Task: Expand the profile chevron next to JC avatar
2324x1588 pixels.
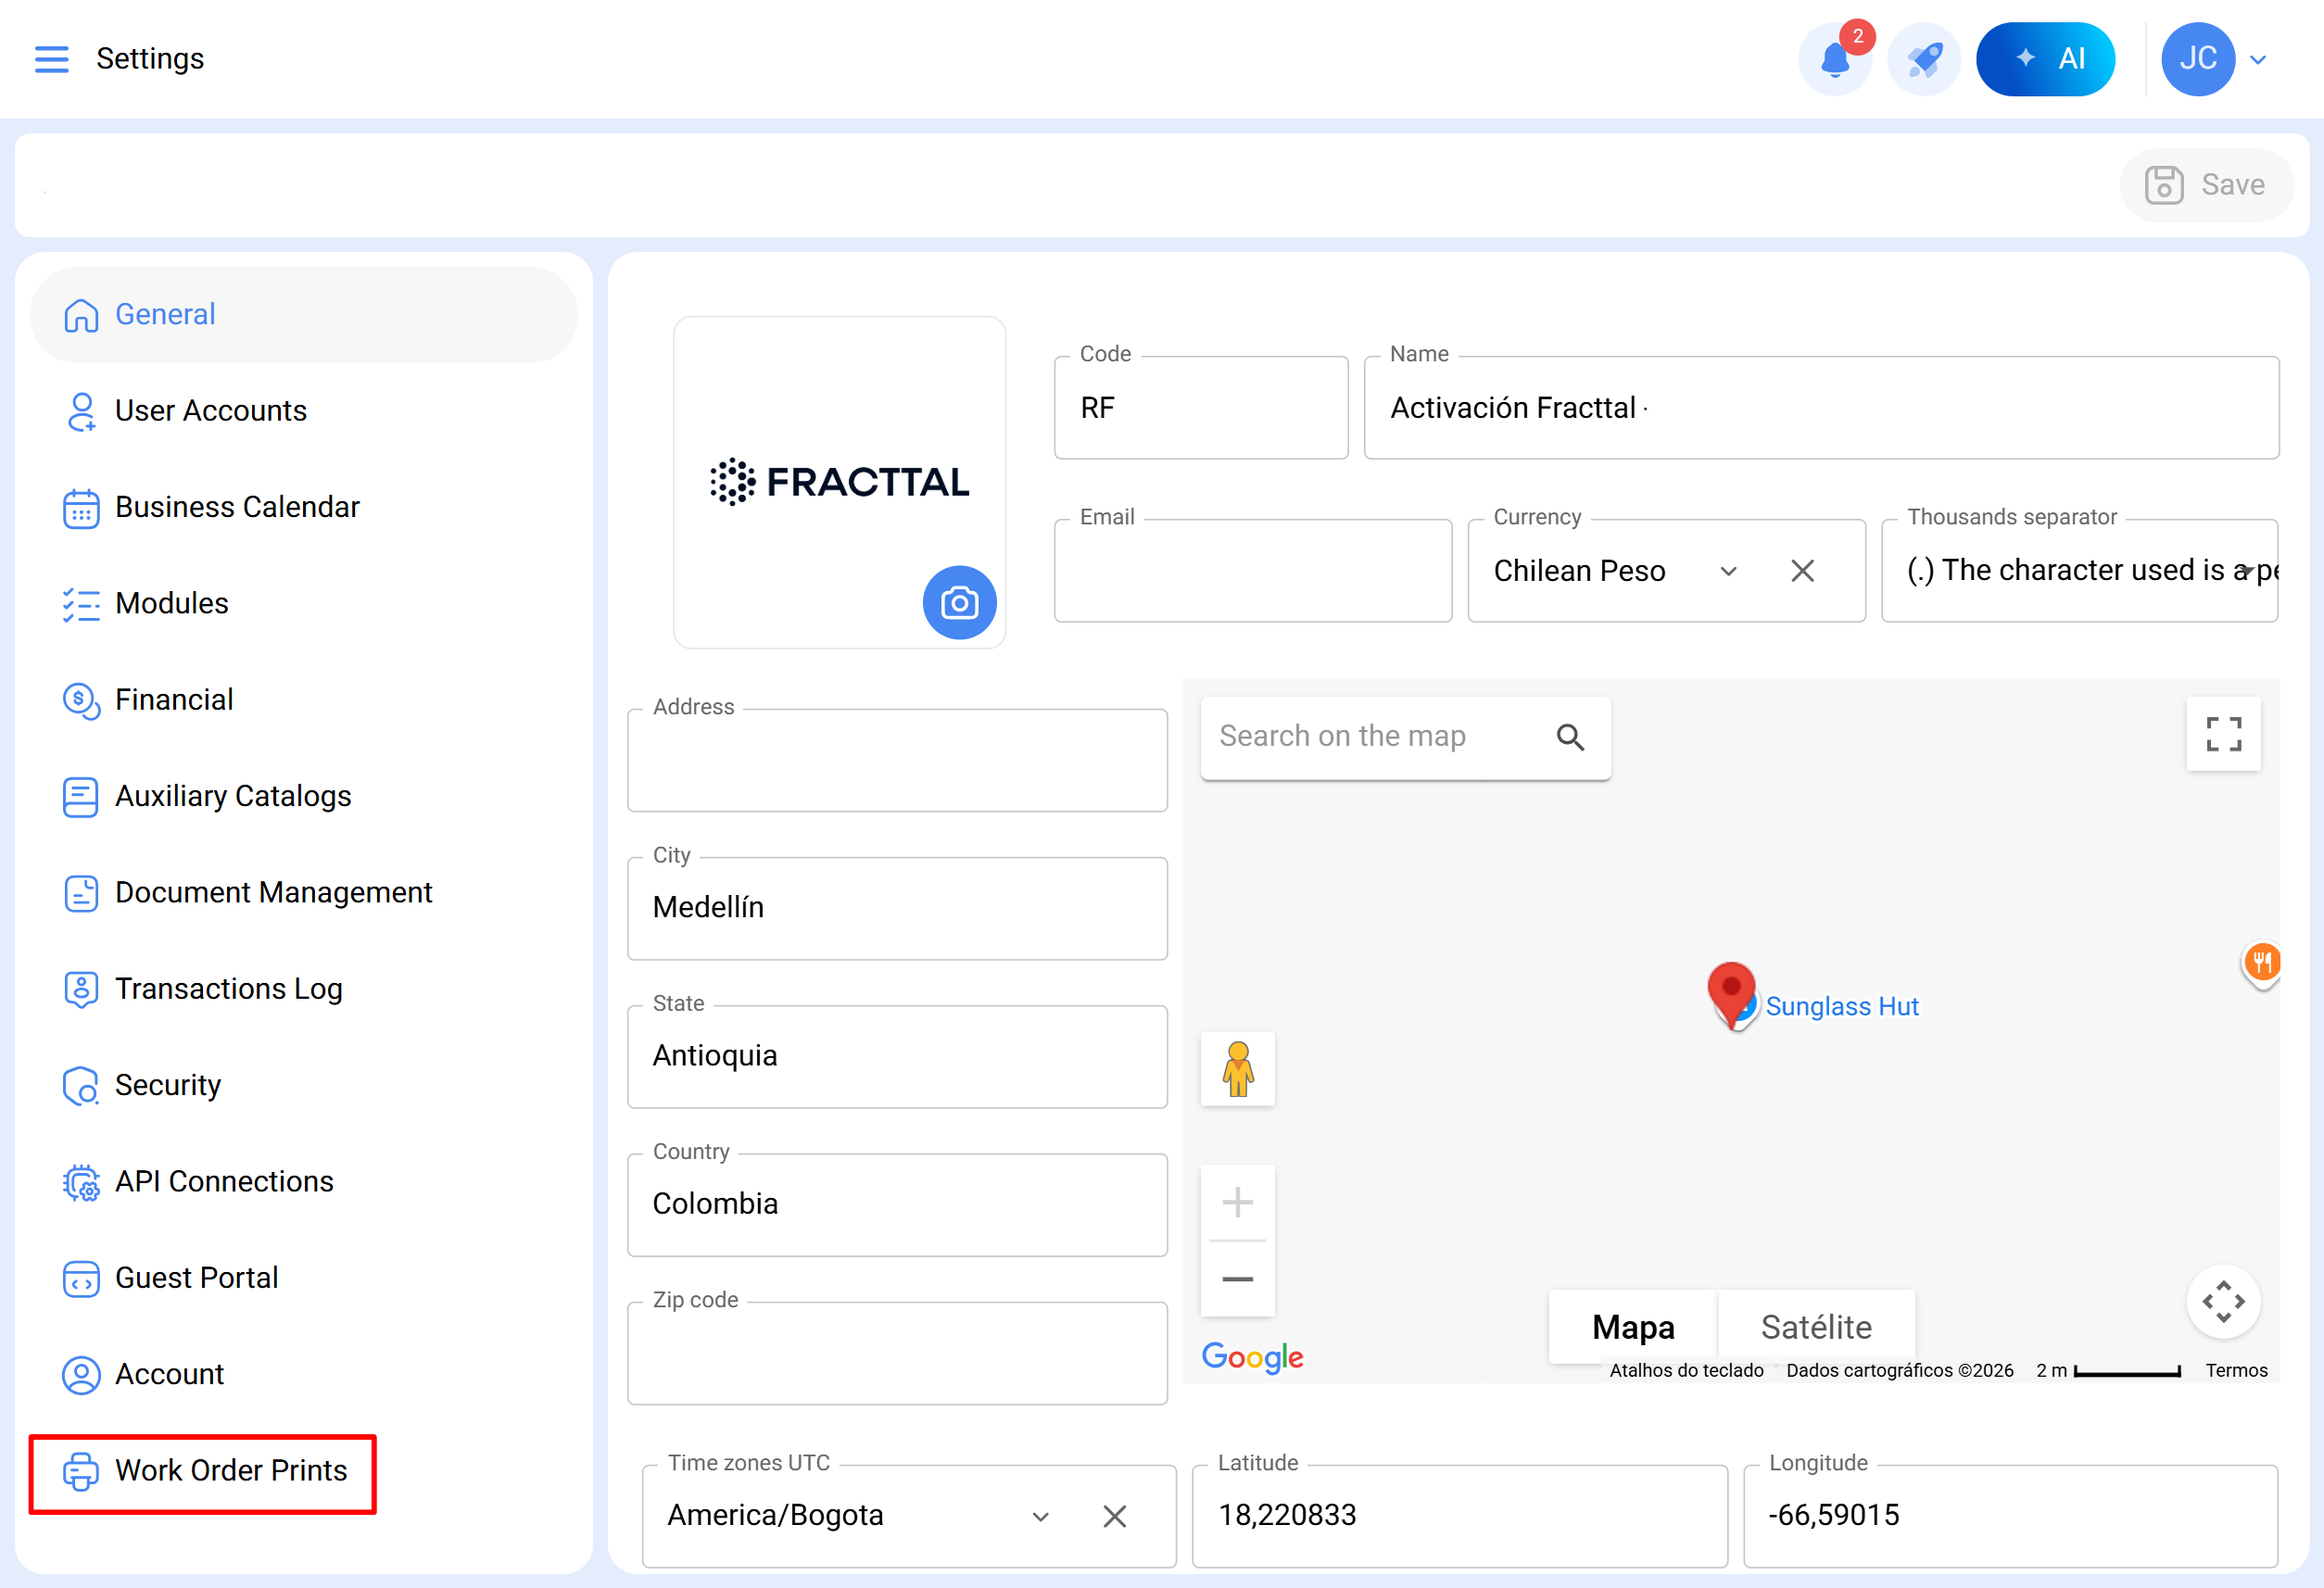Action: pos(2257,59)
